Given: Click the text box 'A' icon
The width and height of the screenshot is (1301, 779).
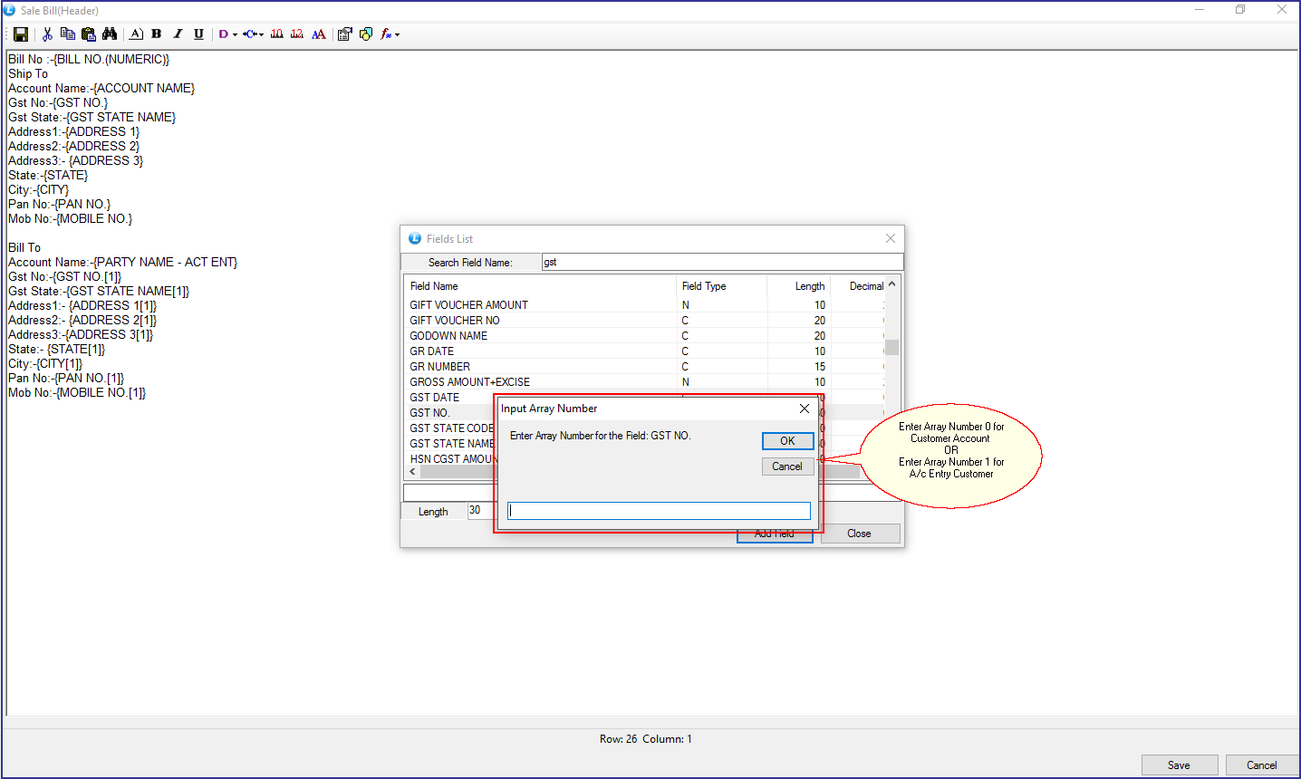Looking at the screenshot, I should [136, 34].
